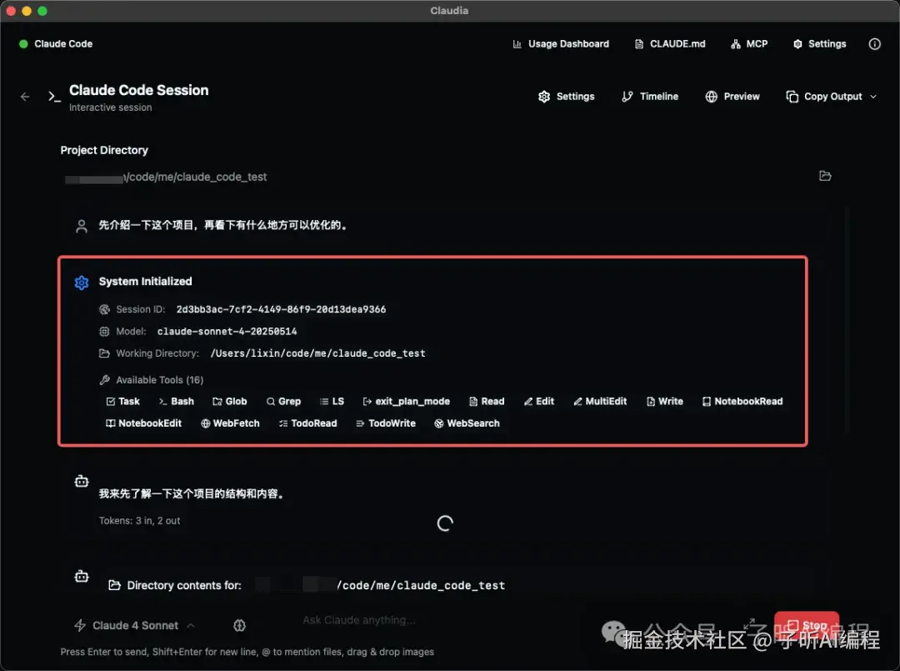Select the Write tool badge
Screen dimensions: 900x671
[x=665, y=401]
